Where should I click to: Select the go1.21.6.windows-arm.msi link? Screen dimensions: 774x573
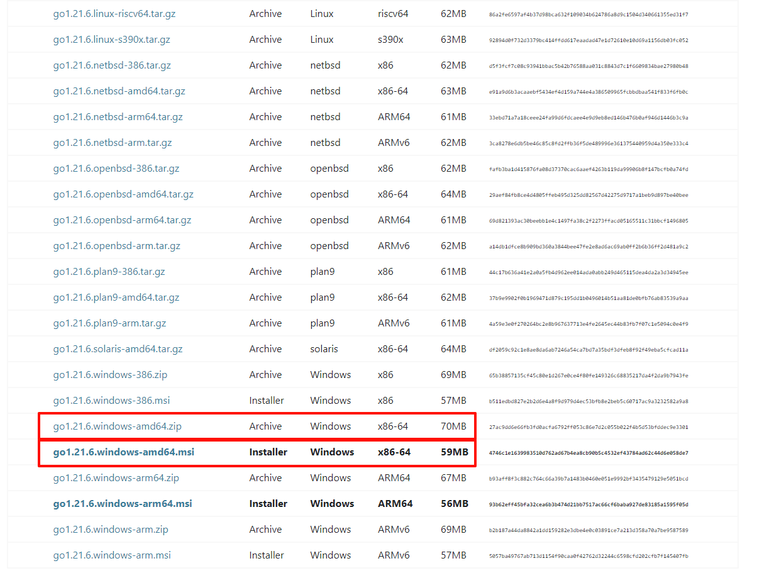tap(112, 555)
